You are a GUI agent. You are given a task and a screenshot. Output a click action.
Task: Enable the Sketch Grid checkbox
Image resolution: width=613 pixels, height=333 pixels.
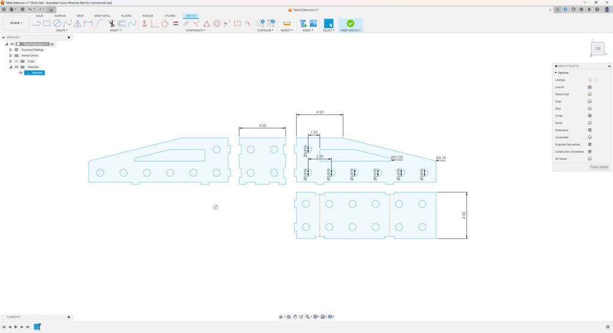590,94
